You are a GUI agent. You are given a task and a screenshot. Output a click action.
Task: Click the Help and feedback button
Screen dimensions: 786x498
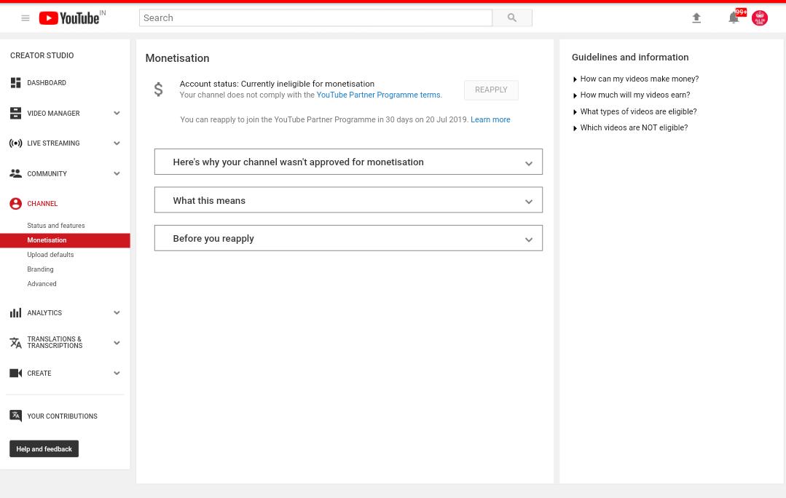point(44,449)
